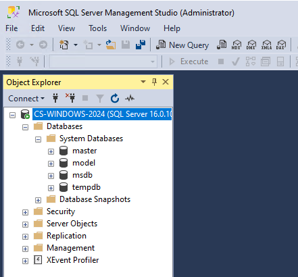
Task: Expand the Security folder
Action: click(x=26, y=213)
